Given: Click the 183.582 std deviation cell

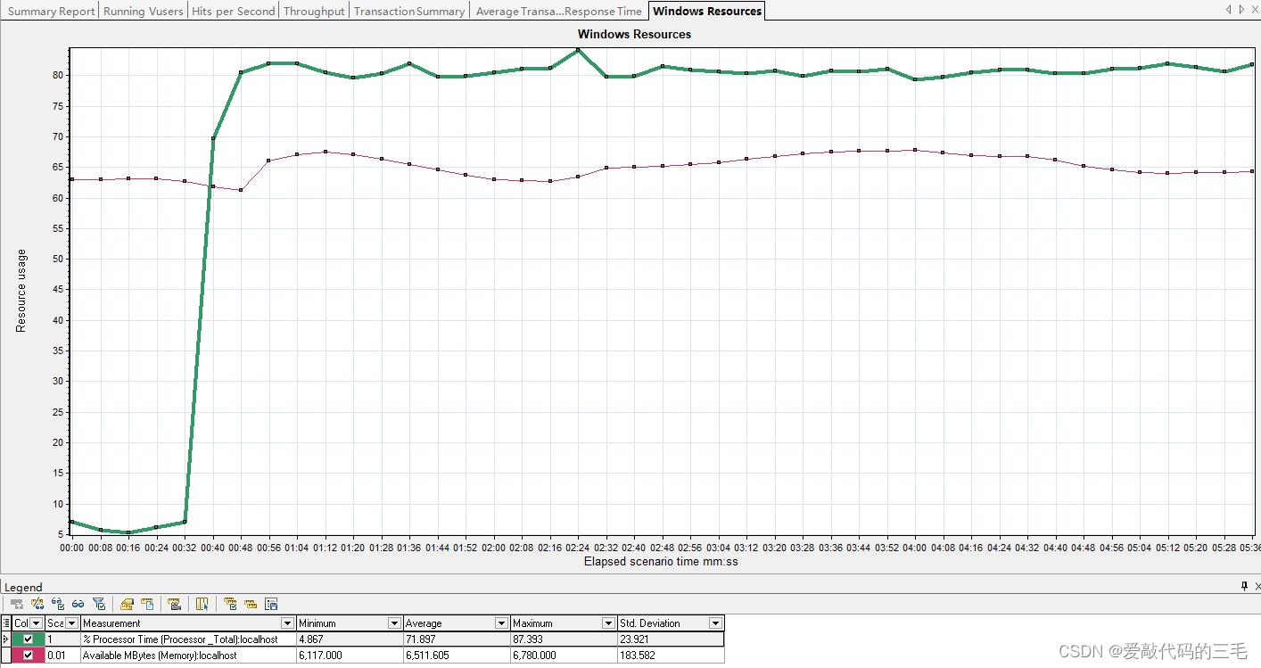Looking at the screenshot, I should click(x=671, y=655).
